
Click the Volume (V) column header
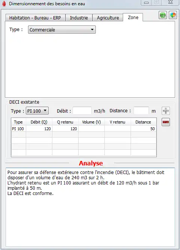click(91, 122)
